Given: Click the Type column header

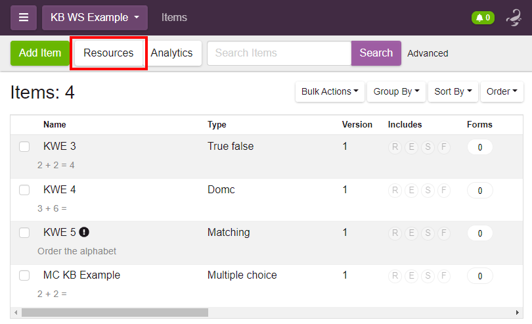Looking at the screenshot, I should pyautogui.click(x=217, y=125).
